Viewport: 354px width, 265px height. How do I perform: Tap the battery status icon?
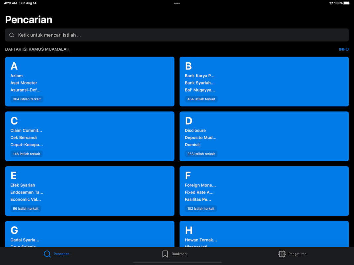pyautogui.click(x=347, y=3)
